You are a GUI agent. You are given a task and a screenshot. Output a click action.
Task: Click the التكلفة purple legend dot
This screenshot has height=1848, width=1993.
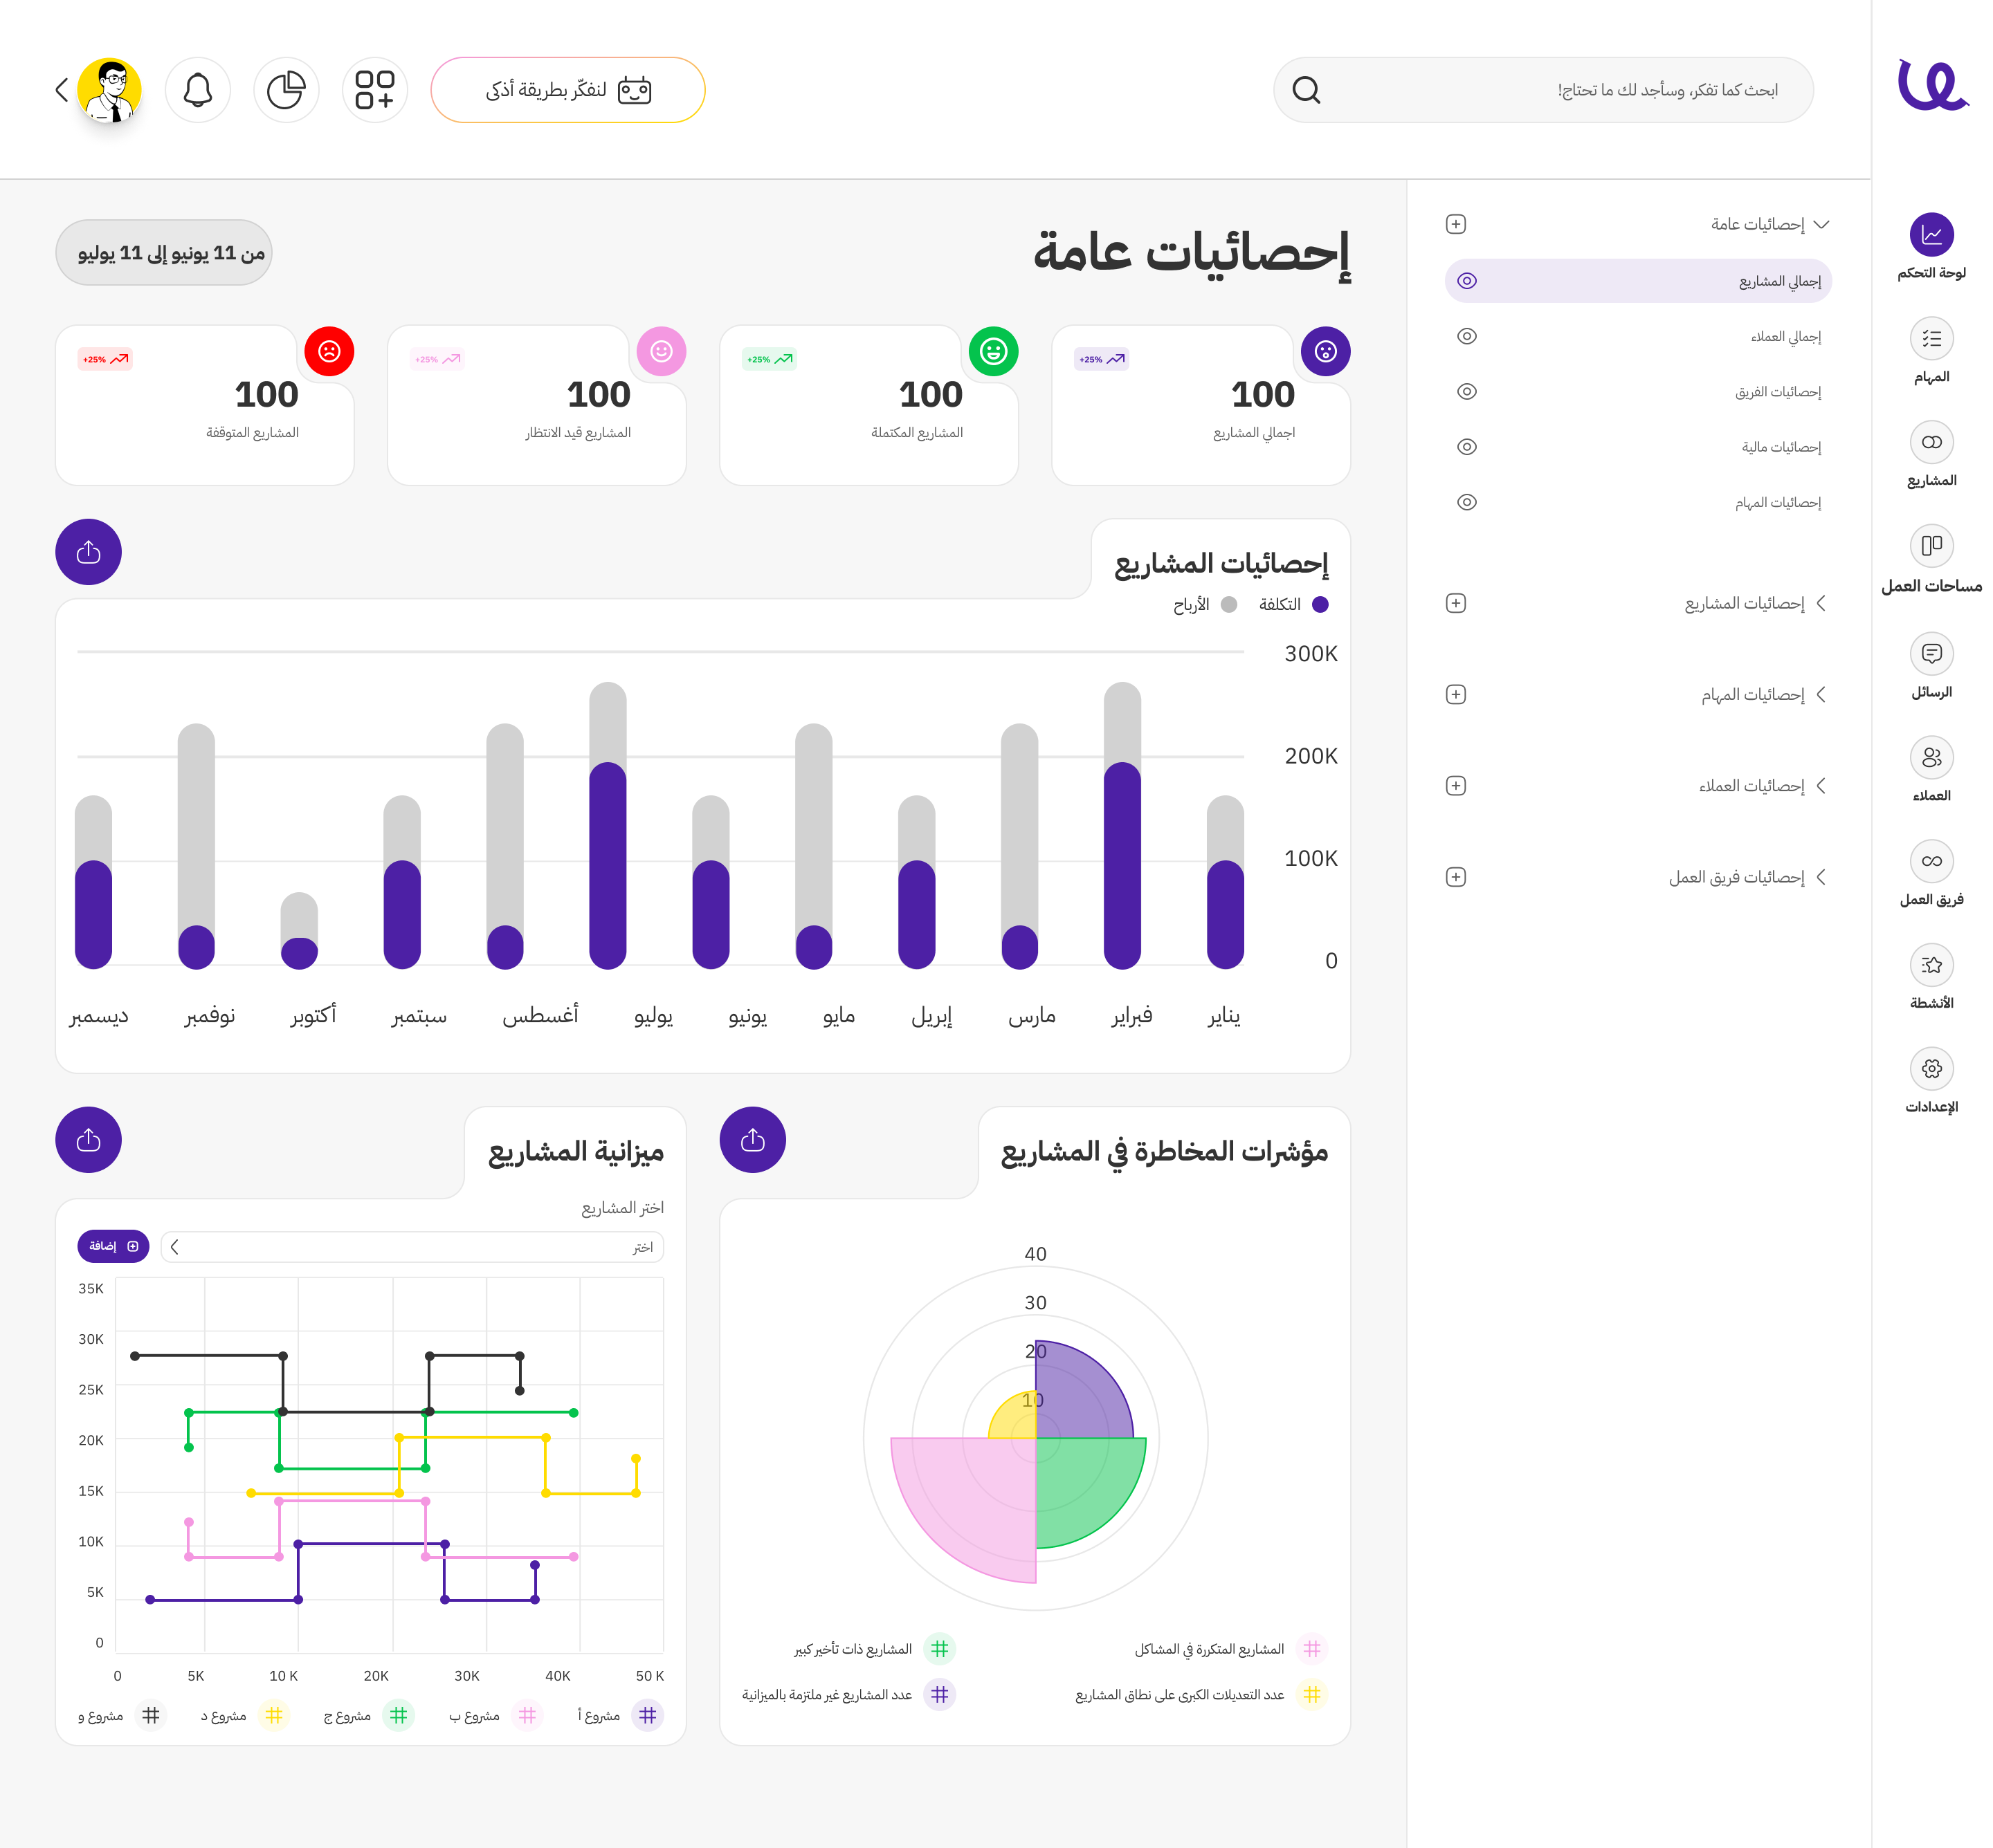click(x=1320, y=604)
